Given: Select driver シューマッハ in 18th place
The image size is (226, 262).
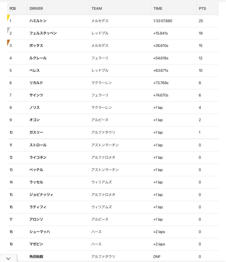Looking at the screenshot, I should pos(40,232).
